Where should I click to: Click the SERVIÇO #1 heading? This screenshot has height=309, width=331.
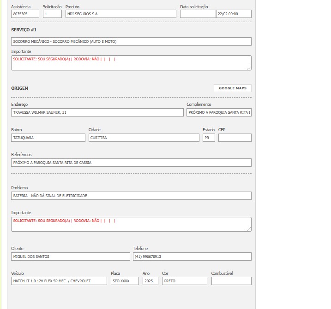pos(24,30)
